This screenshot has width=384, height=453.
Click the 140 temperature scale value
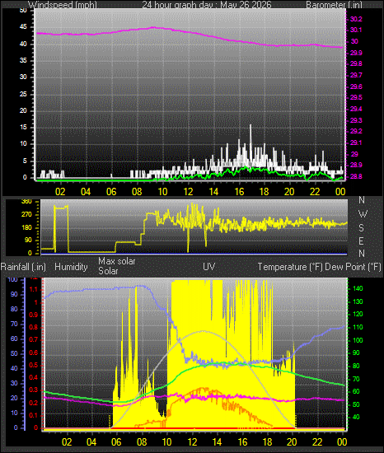coord(358,288)
